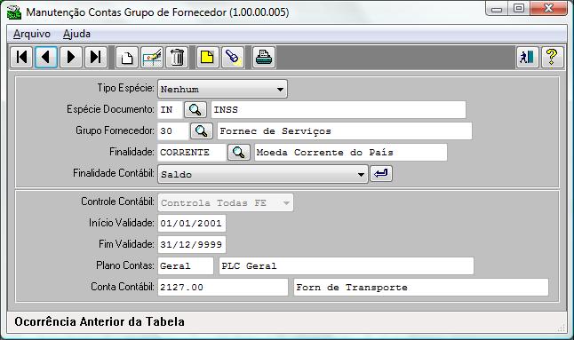Viewport: 574px width, 340px height.
Task: Open help with the question mark icon
Action: click(552, 57)
